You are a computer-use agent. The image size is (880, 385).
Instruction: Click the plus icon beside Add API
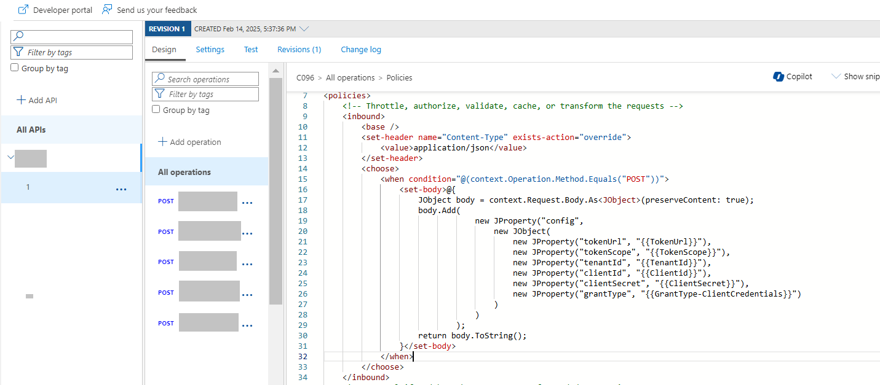(21, 100)
